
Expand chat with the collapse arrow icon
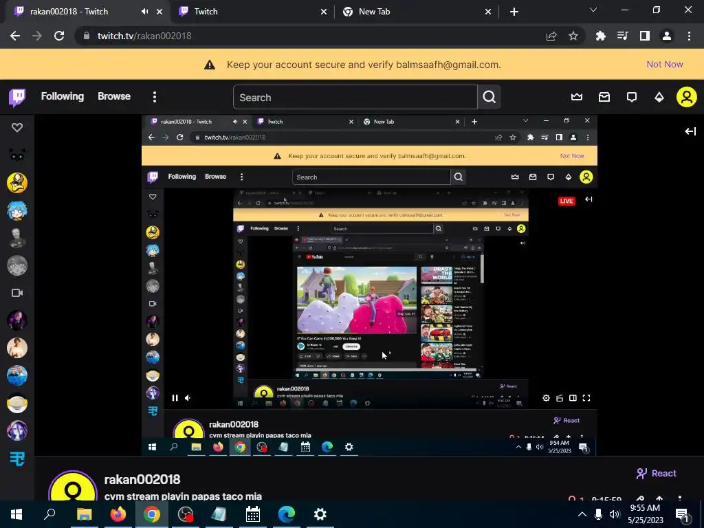[690, 131]
